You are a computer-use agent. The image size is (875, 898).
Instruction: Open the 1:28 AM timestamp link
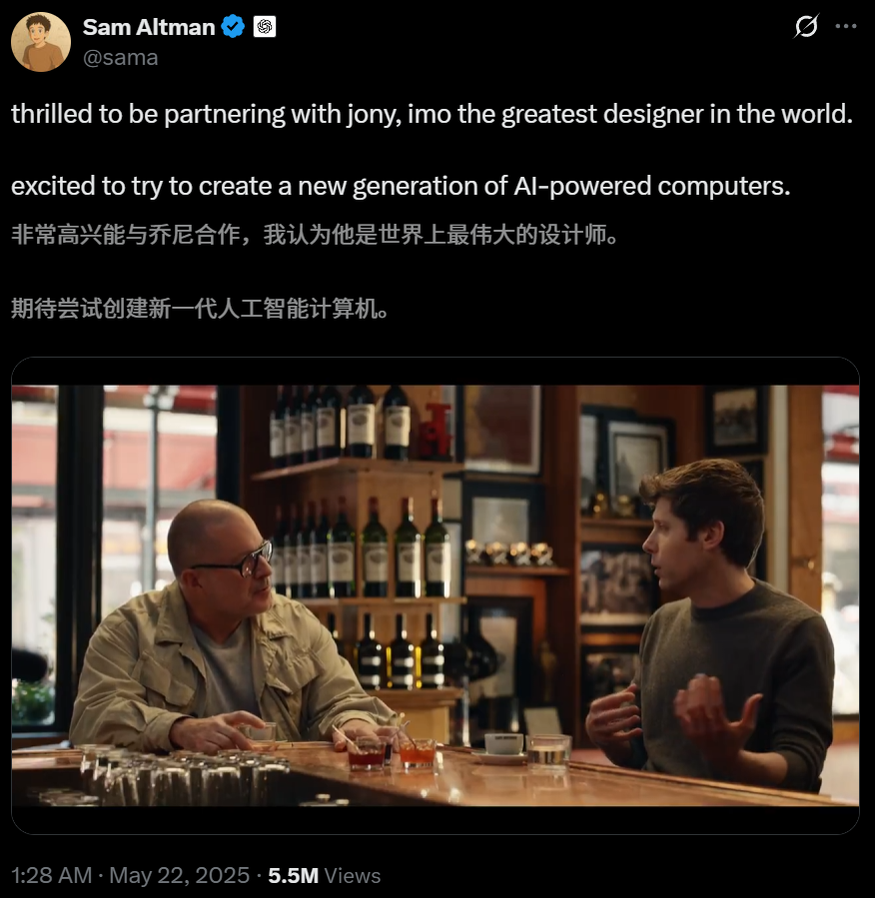pos(52,875)
